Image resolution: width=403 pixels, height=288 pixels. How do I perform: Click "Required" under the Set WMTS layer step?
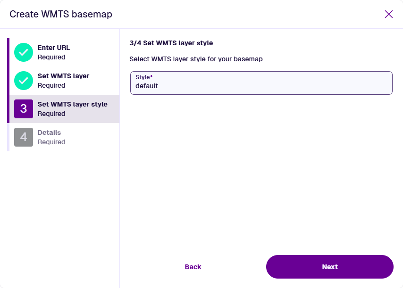51,85
